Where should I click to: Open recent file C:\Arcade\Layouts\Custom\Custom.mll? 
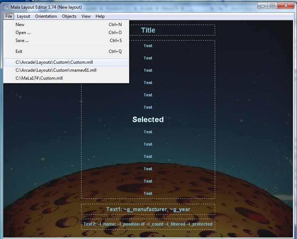[66, 62]
